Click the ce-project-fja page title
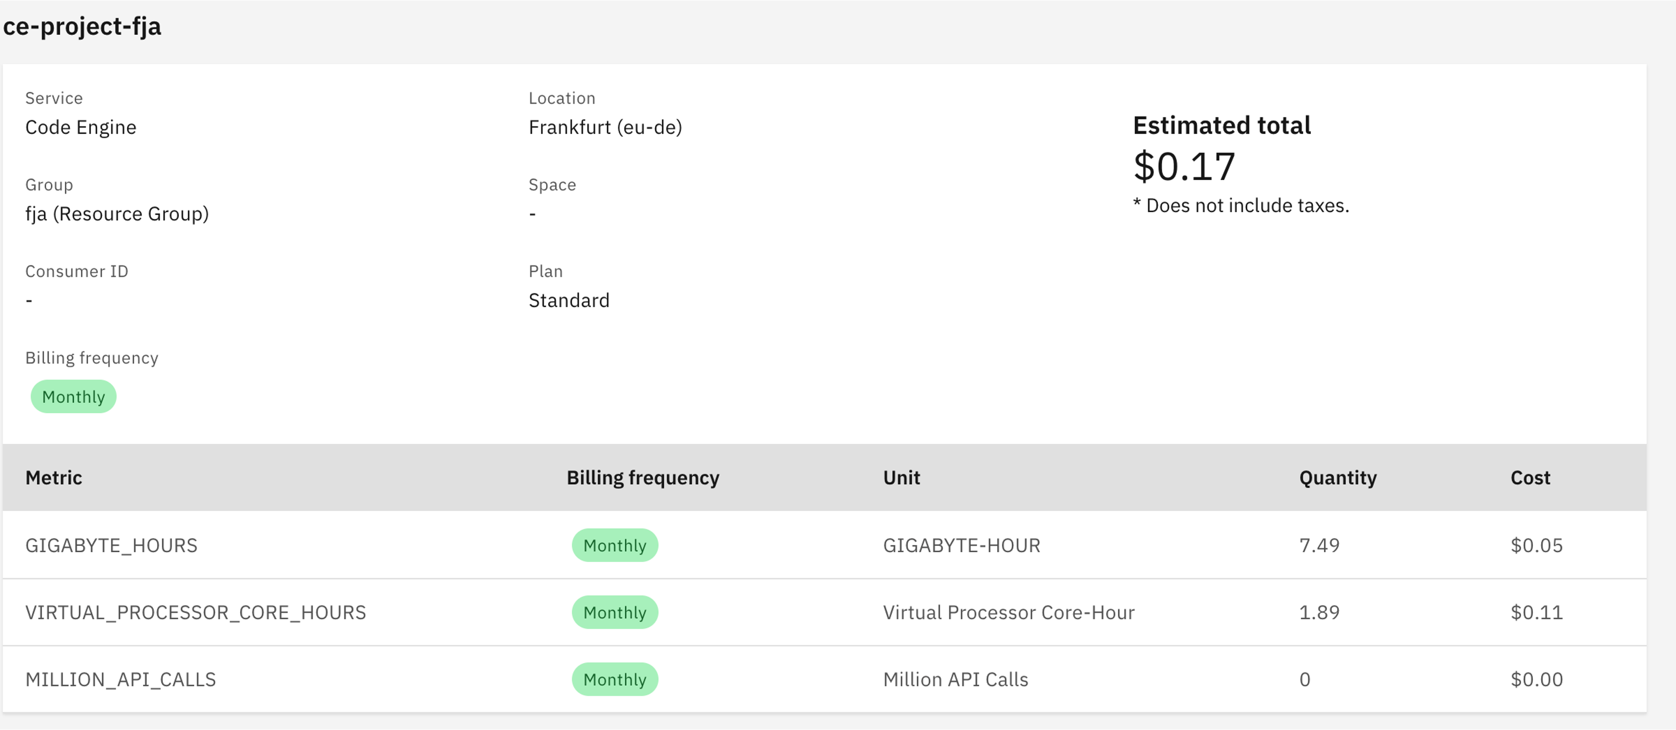 82,26
